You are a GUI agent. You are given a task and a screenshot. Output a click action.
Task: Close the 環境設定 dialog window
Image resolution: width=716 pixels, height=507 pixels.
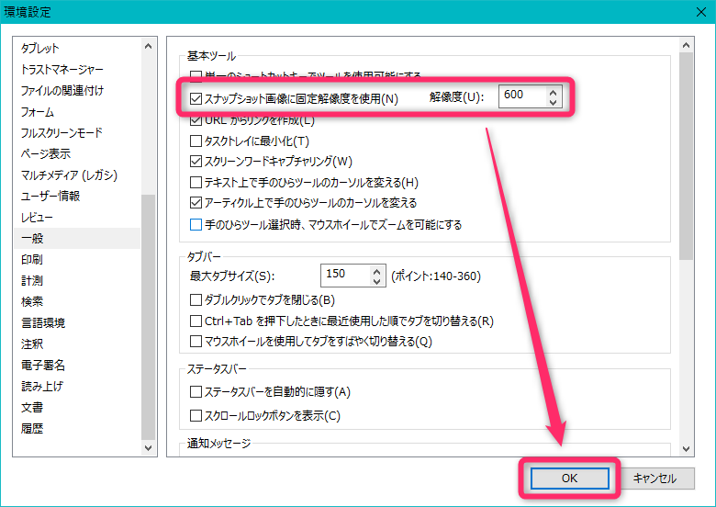click(695, 13)
